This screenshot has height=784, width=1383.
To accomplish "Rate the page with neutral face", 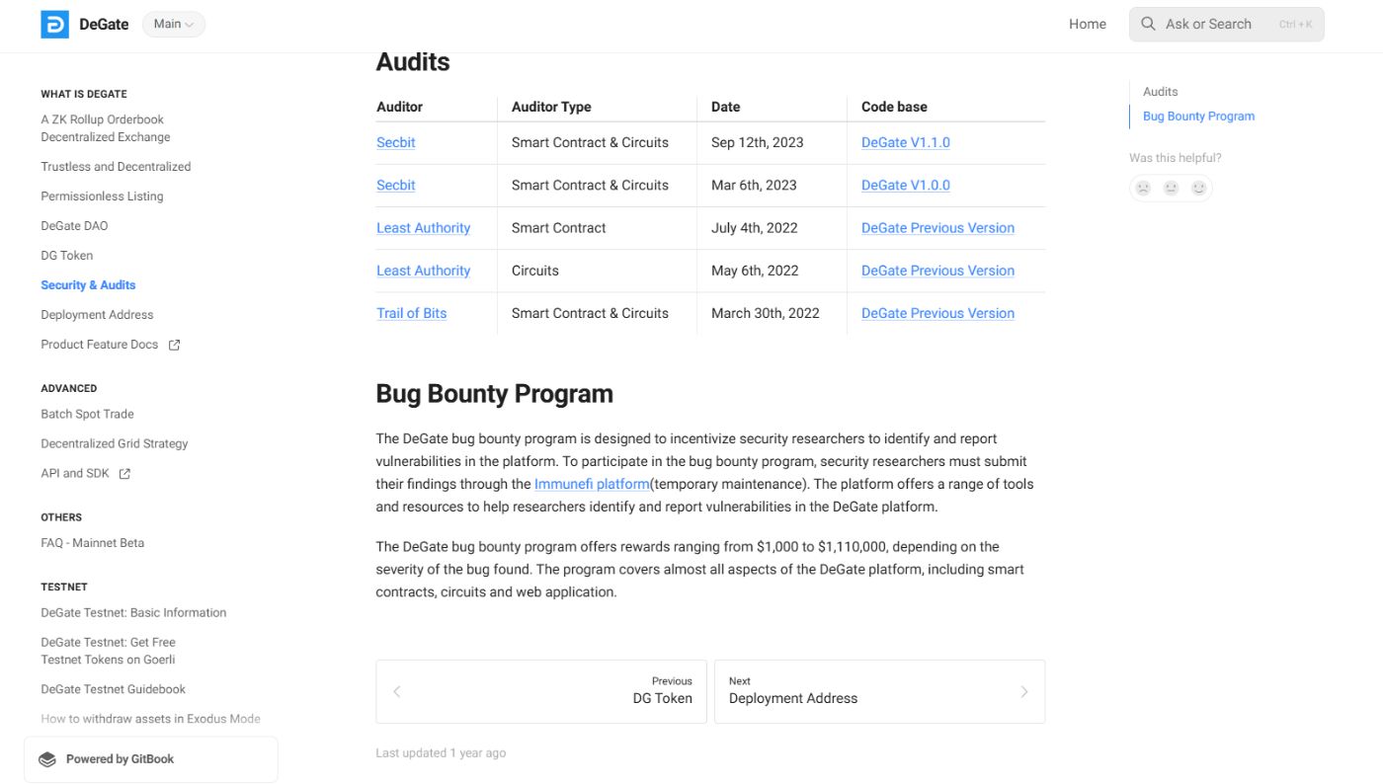I will (x=1171, y=188).
